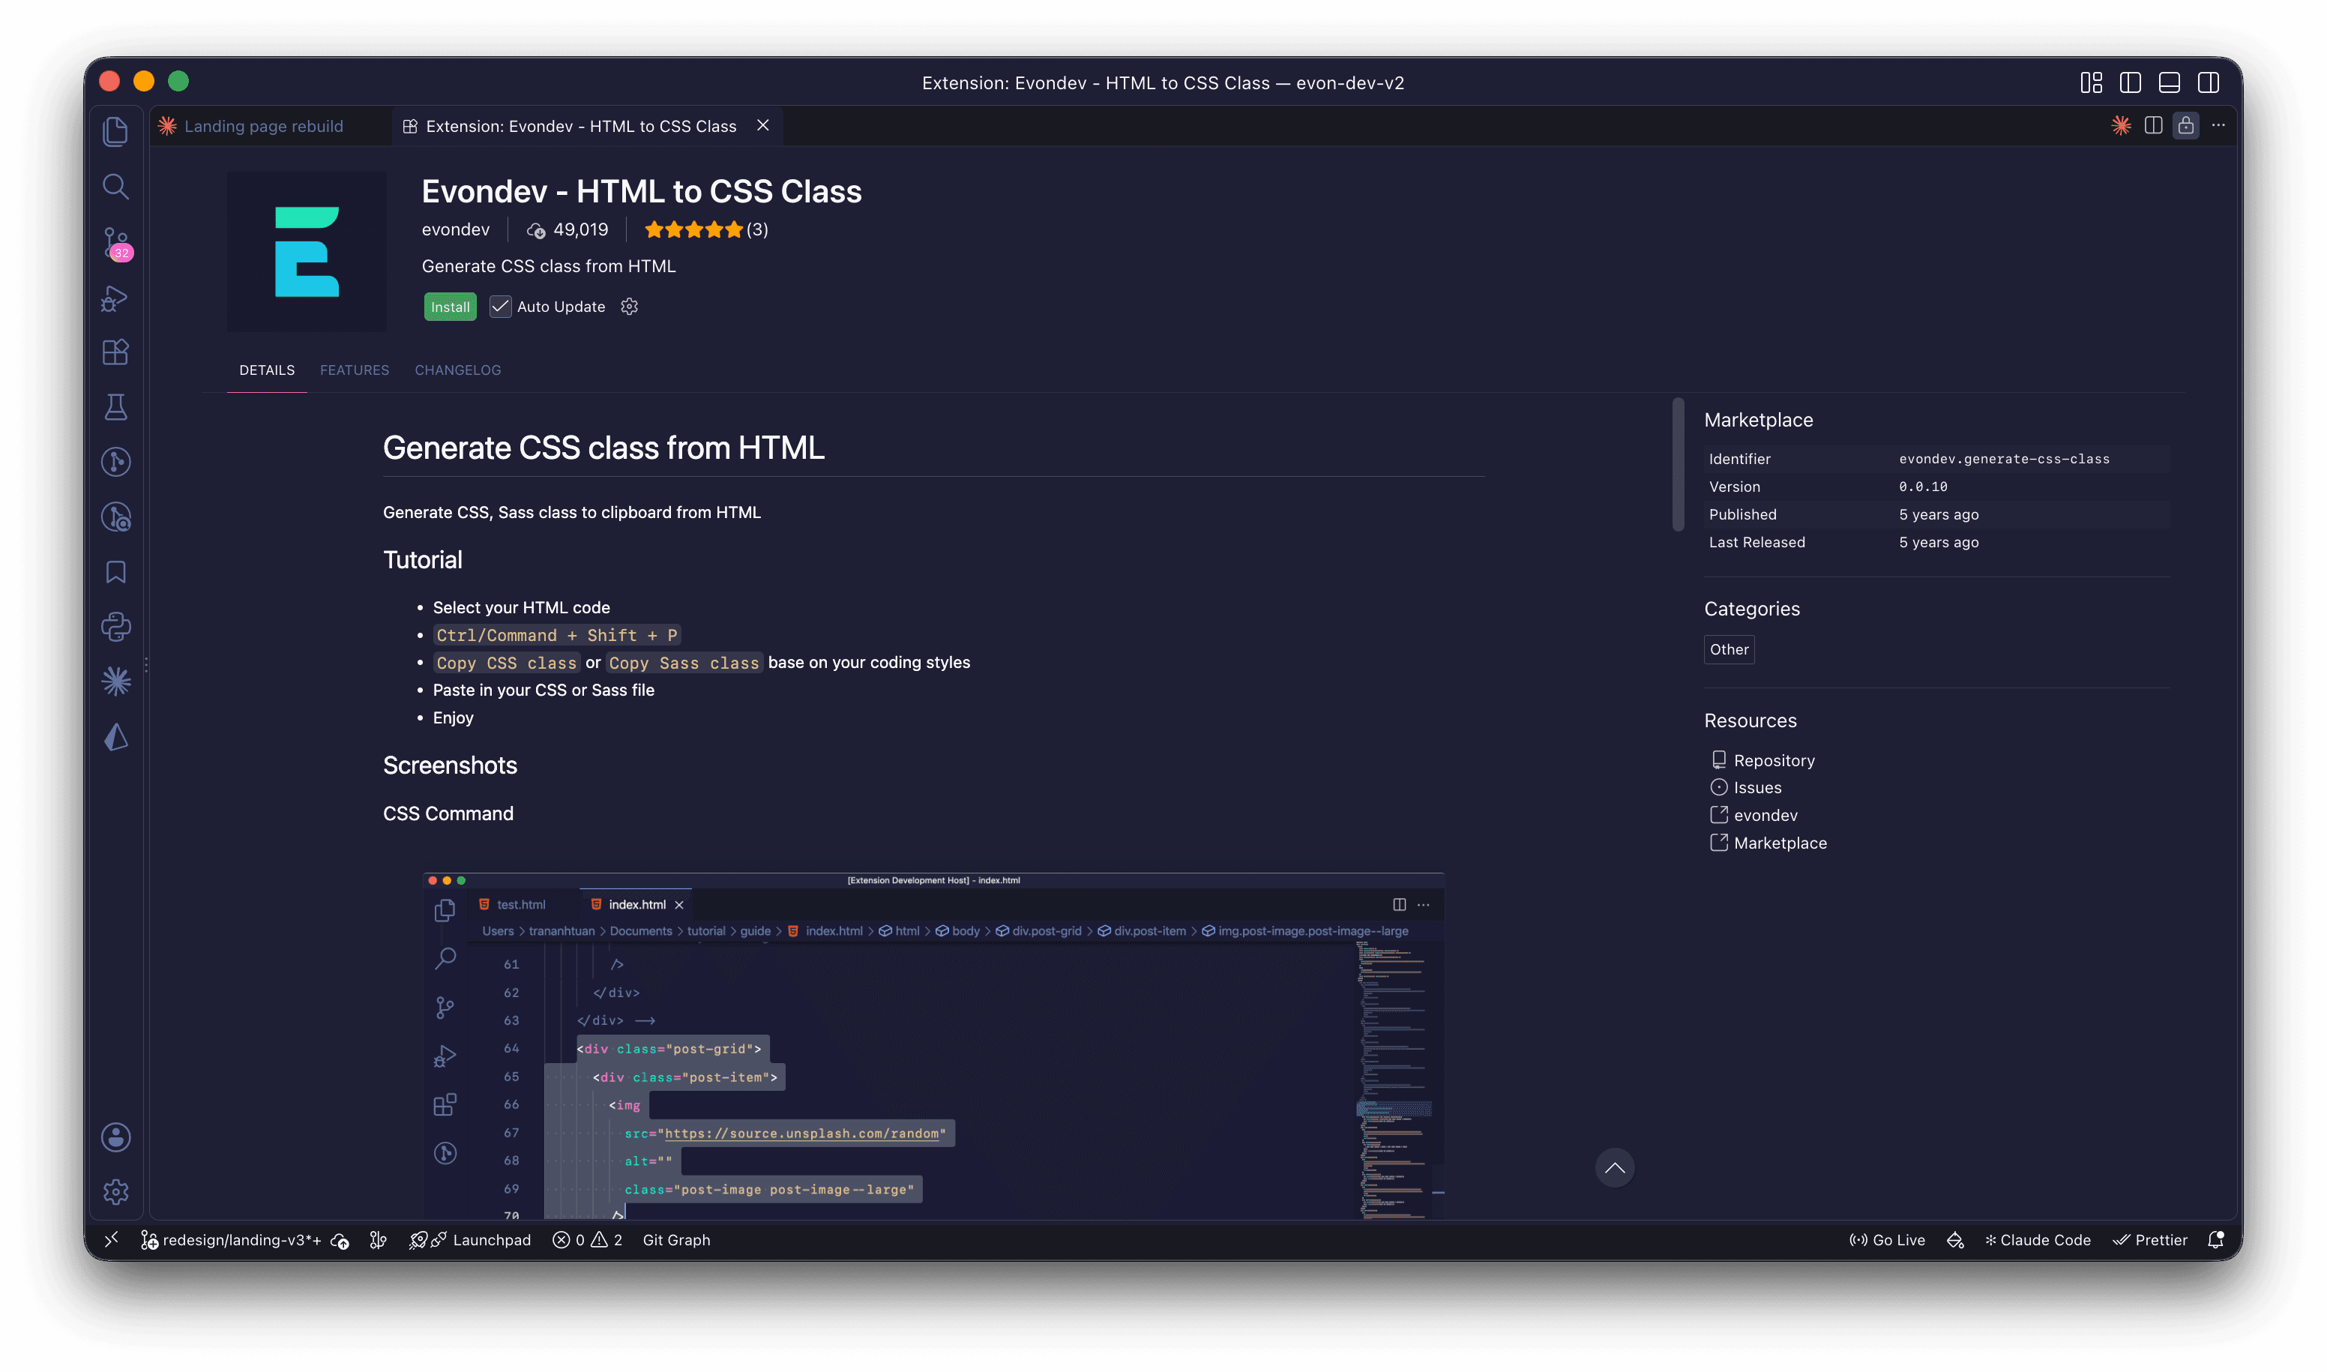Open the Python view in activity bar
2327x1372 pixels.
pos(115,627)
